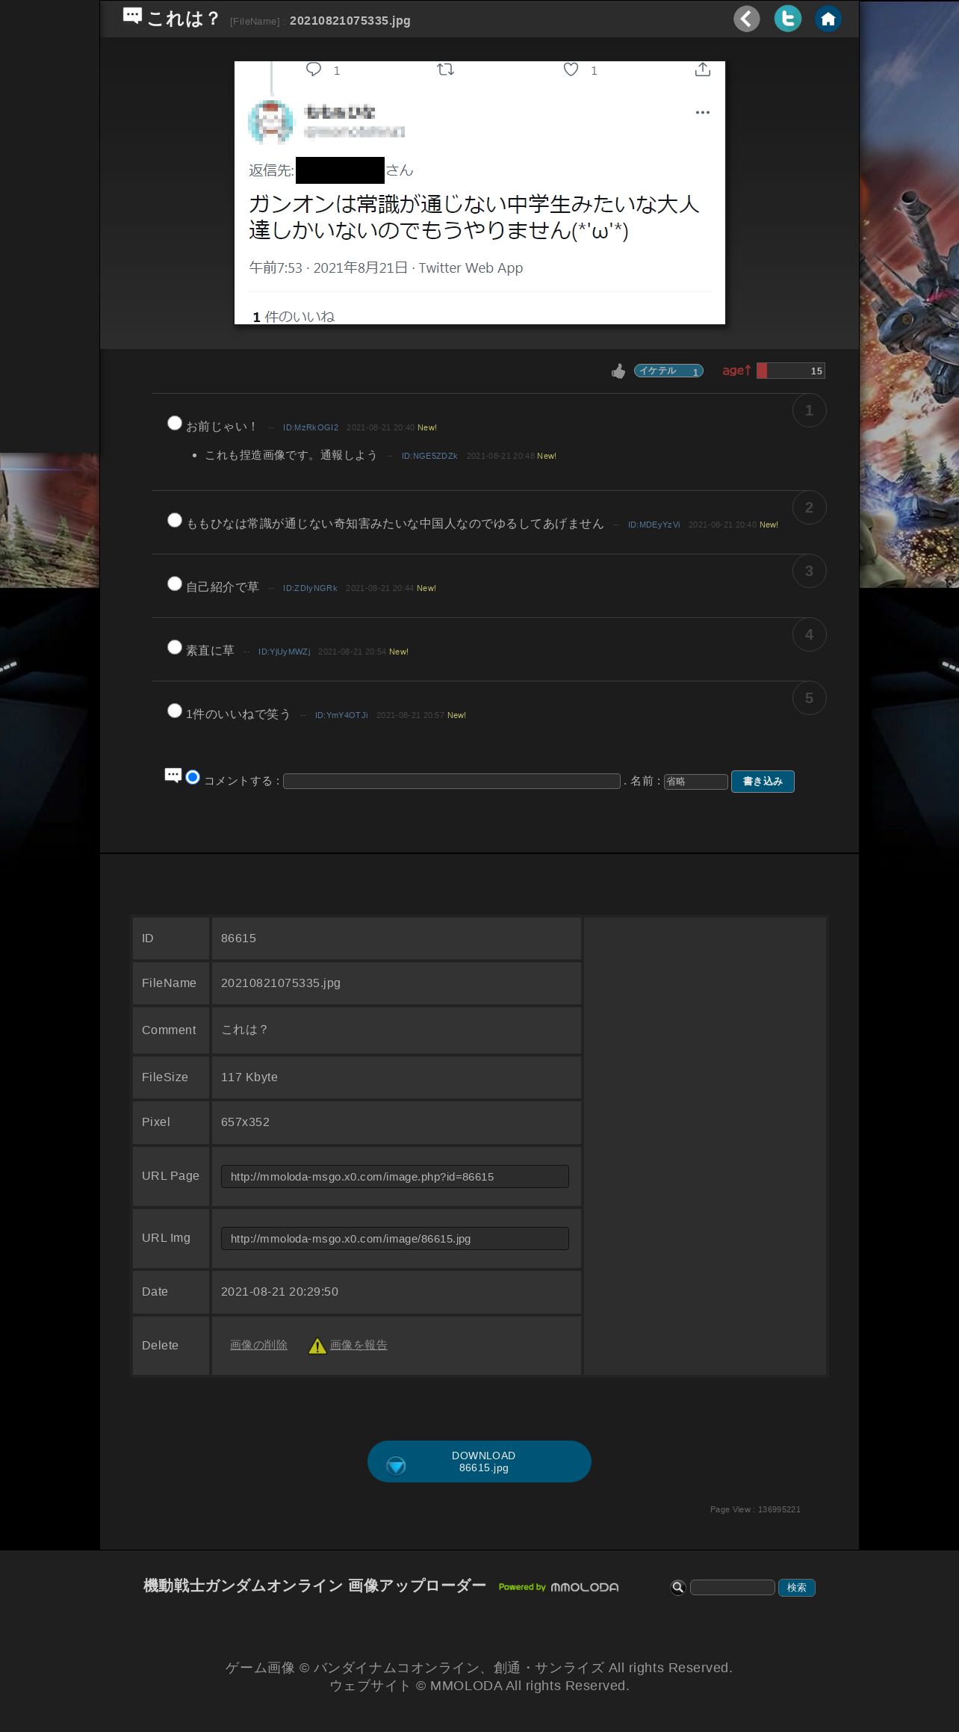Click the URL Page text field
959x1732 pixels.
395,1177
